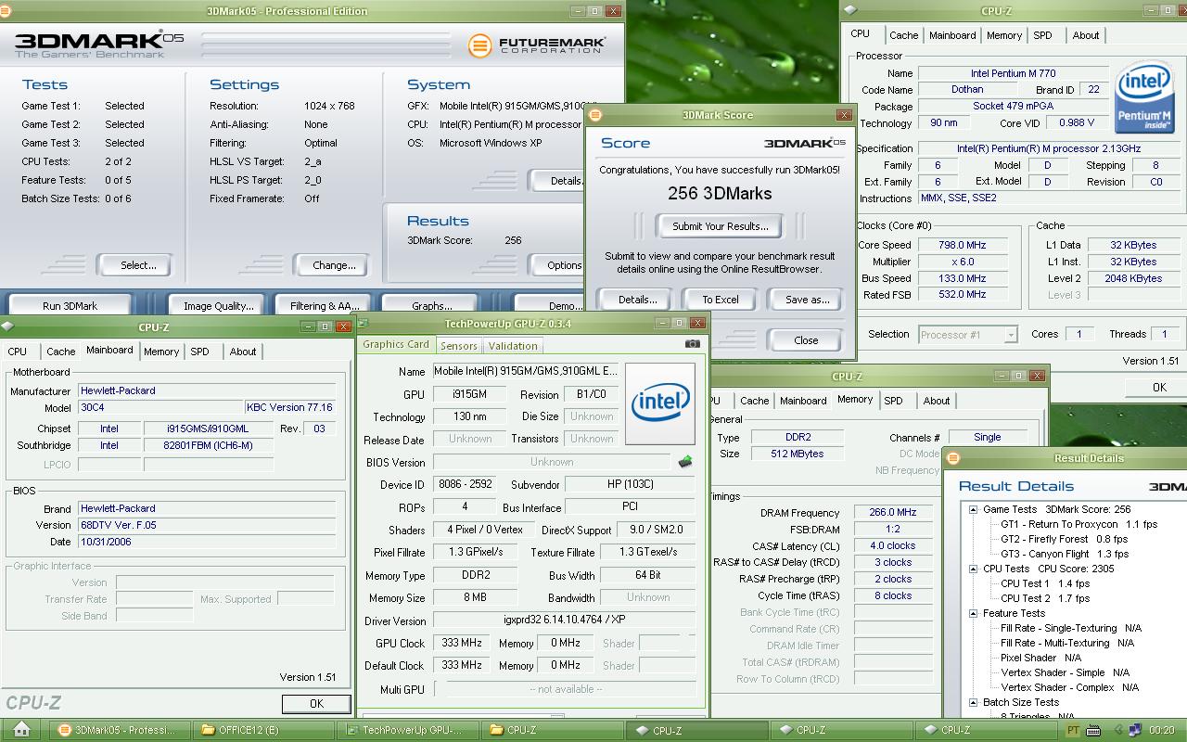
Task: Select 'Pixel Shader' result row
Action: coord(1040,658)
